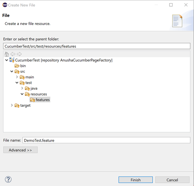194x186 pixels.
Task: Click the CucumberTest project icon
Action: pos(12,60)
